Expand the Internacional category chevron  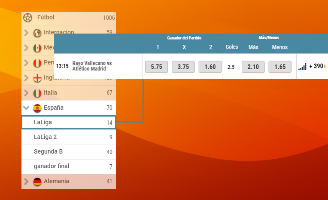tap(26, 33)
